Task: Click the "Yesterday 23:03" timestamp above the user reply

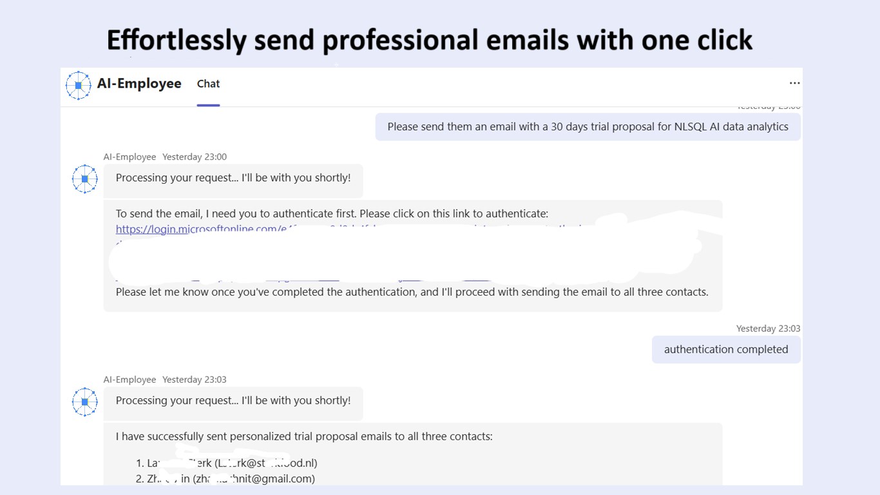Action: (x=768, y=329)
